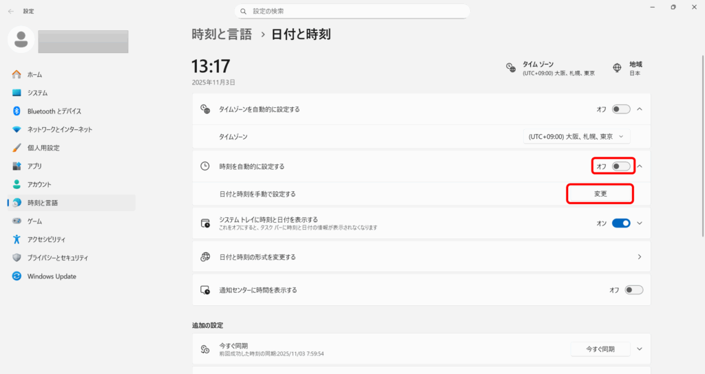Click the Bluetooth とデバイス sidebar icon
The width and height of the screenshot is (705, 374).
coord(17,111)
